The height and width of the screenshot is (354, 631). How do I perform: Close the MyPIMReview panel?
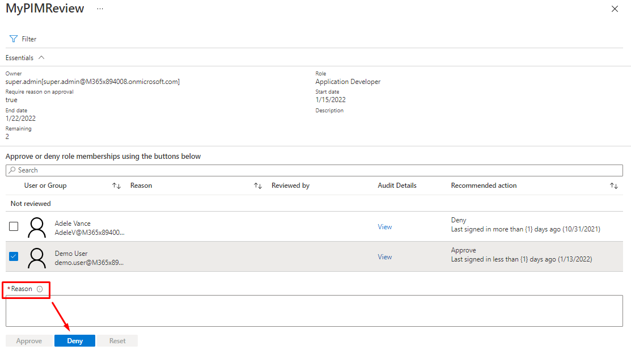tap(615, 9)
